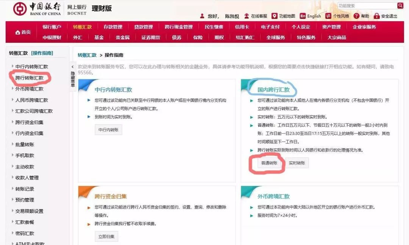409x245 pixels.
Task: Click the 转账汇款 breadcrumb link
Action: [x=87, y=55]
